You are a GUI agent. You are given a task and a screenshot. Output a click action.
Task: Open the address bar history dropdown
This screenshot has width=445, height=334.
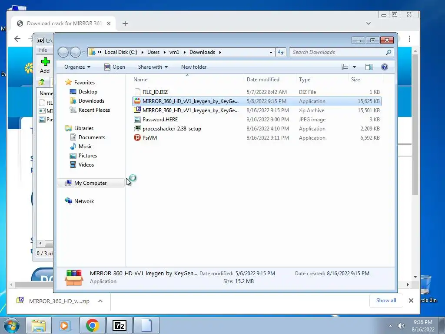click(271, 52)
